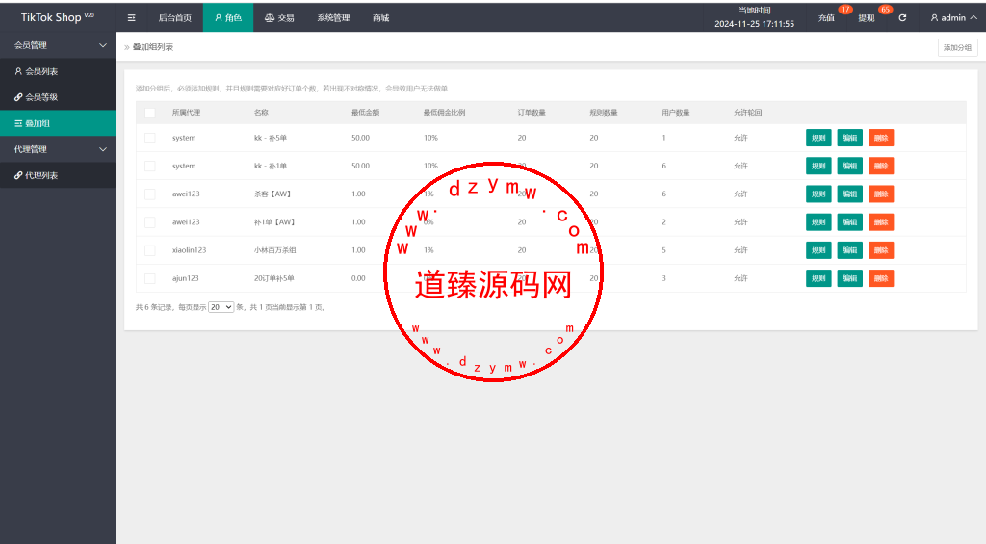Switch to 系统管理 tab
This screenshot has width=986, height=544.
(333, 17)
